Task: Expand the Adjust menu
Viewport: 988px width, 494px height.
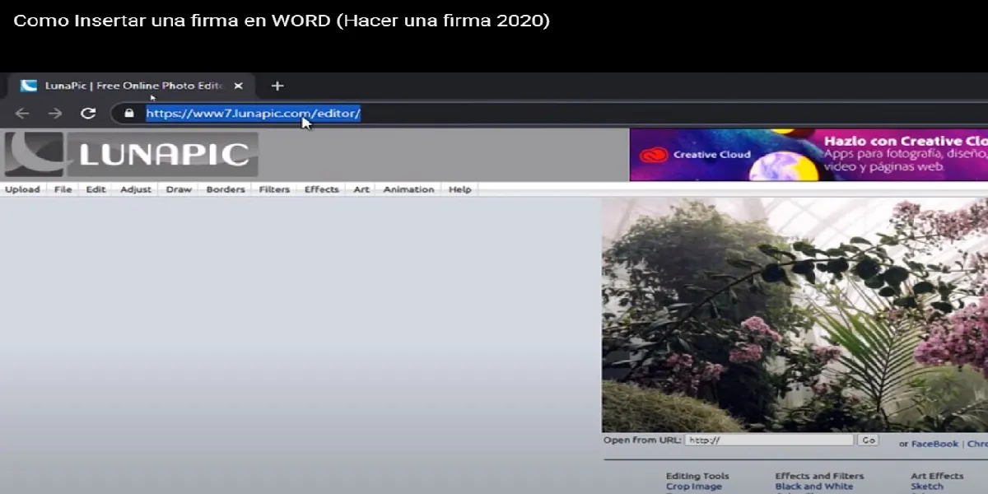Action: click(136, 189)
